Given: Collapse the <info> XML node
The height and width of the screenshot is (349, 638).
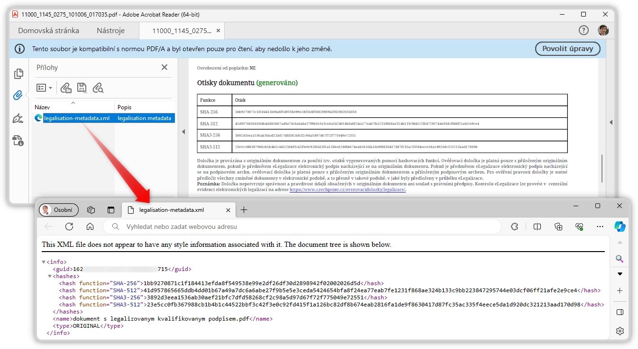Looking at the screenshot, I should [44, 262].
